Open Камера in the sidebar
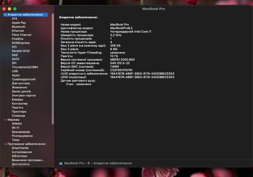Viewport: 253px width, 177px height. pos(17,99)
